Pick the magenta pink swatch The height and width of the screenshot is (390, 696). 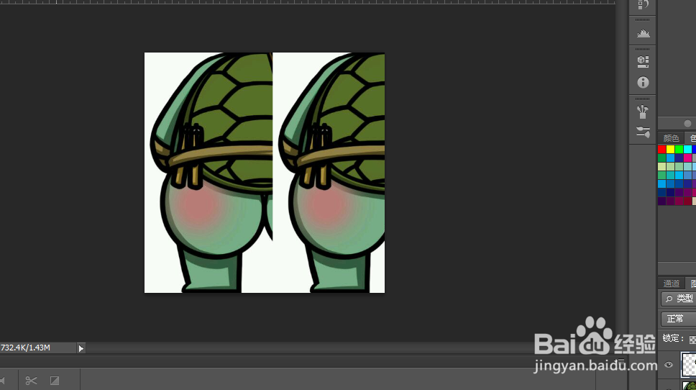click(687, 158)
